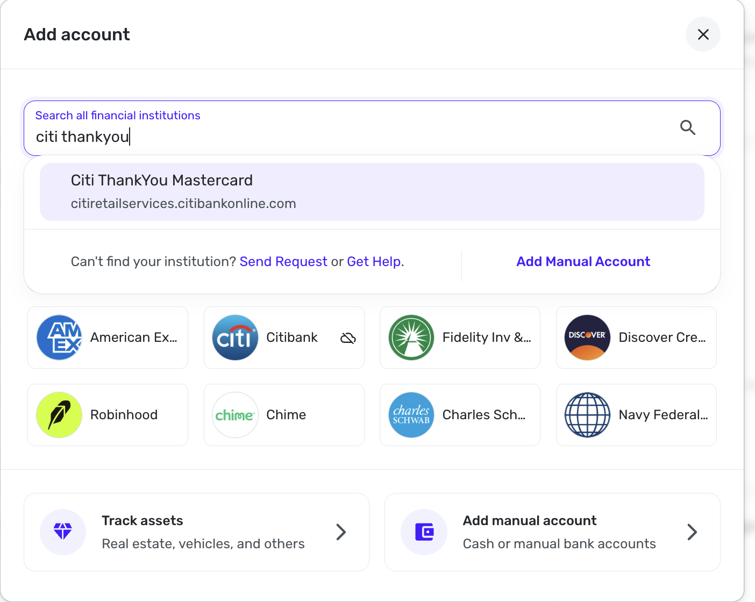The height and width of the screenshot is (602, 755).
Task: Click the Navy Federal globe logo
Action: tap(587, 415)
